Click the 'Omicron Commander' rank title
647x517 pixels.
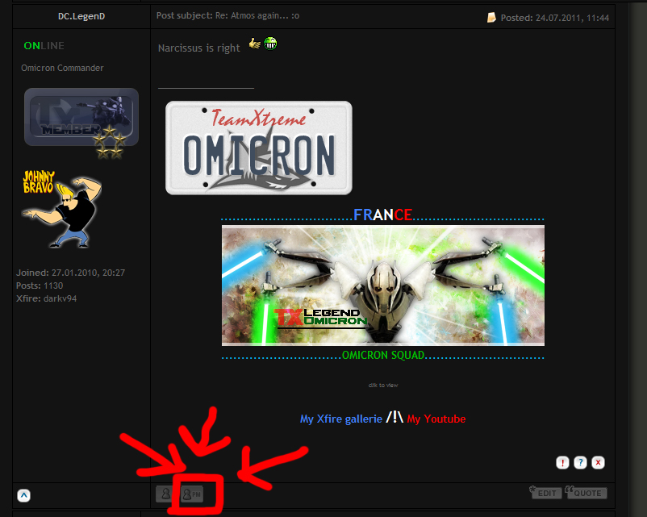pyautogui.click(x=62, y=68)
